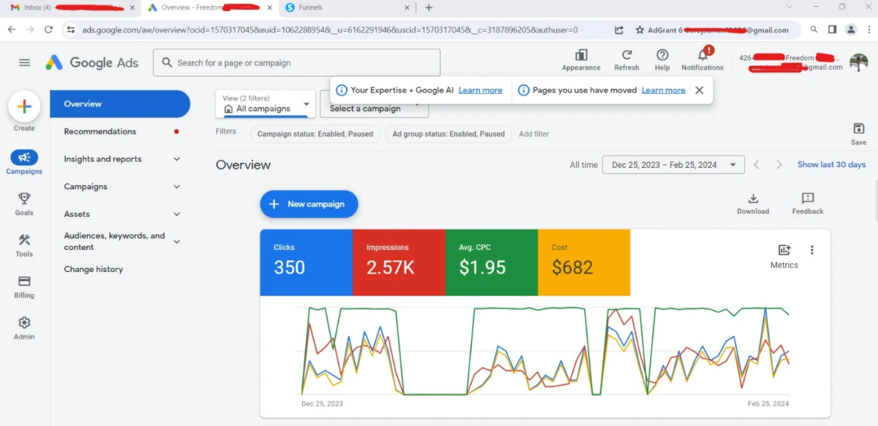The image size is (878, 426).
Task: Open the account profile picture
Action: 859,63
